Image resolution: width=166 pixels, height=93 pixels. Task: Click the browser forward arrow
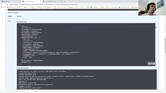[x=5, y=5]
